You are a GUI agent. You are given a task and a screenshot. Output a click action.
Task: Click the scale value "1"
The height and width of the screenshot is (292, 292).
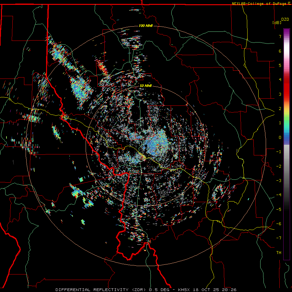pyautogui.click(x=280, y=123)
